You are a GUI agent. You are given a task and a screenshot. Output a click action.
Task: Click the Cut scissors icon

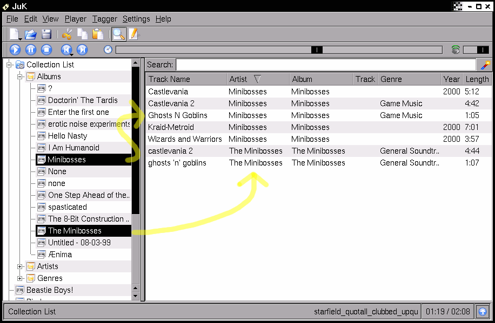[66, 35]
